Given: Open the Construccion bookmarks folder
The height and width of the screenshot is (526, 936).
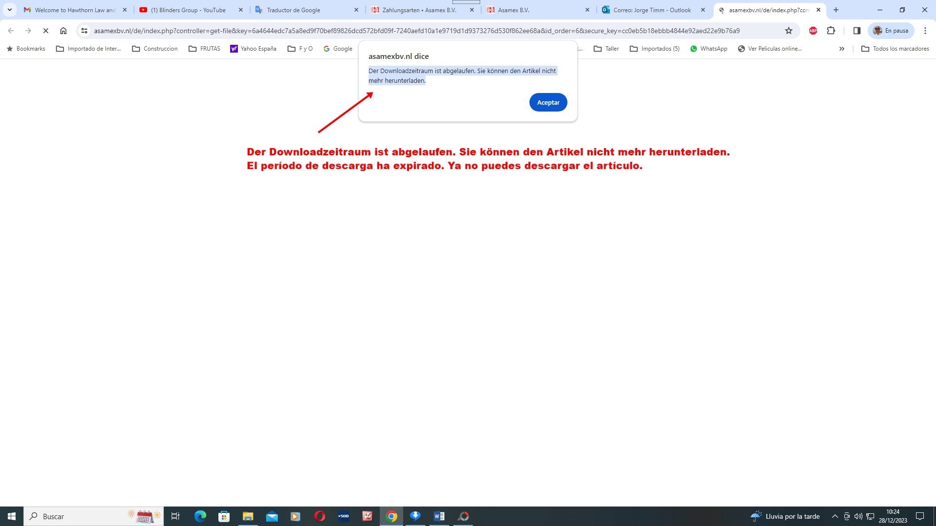Looking at the screenshot, I should coord(155,49).
